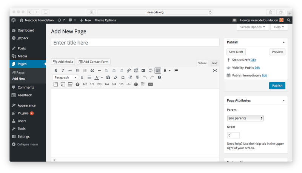The width and height of the screenshot is (302, 173).
Task: Click Preview button
Action: click(x=277, y=52)
